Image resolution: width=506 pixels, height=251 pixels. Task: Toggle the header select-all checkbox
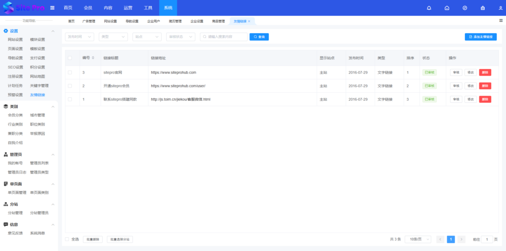(70, 58)
